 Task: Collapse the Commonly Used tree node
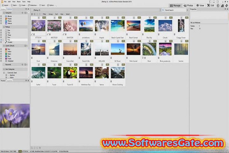4,73
